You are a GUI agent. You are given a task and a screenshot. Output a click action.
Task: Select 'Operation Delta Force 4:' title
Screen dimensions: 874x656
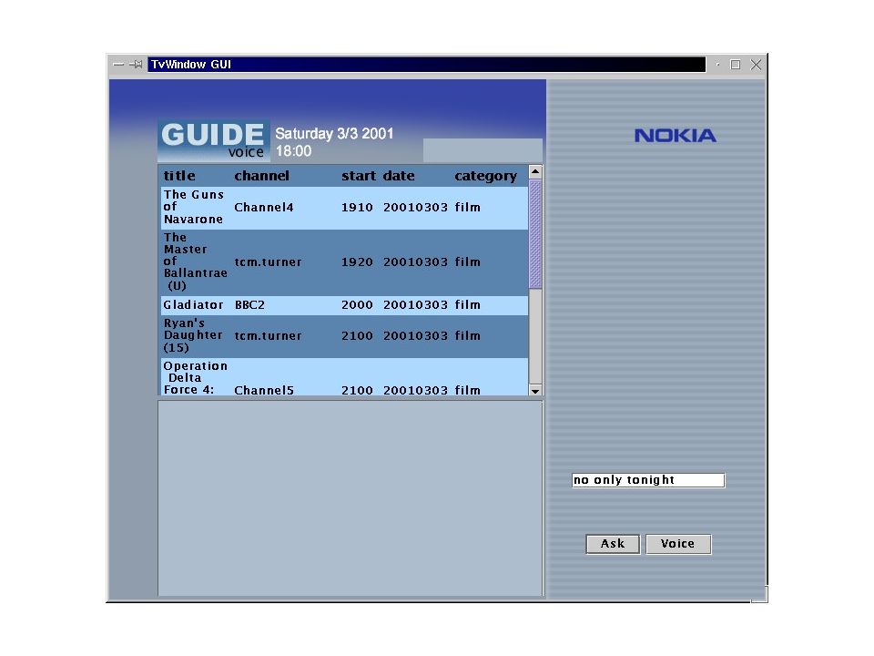pos(195,377)
